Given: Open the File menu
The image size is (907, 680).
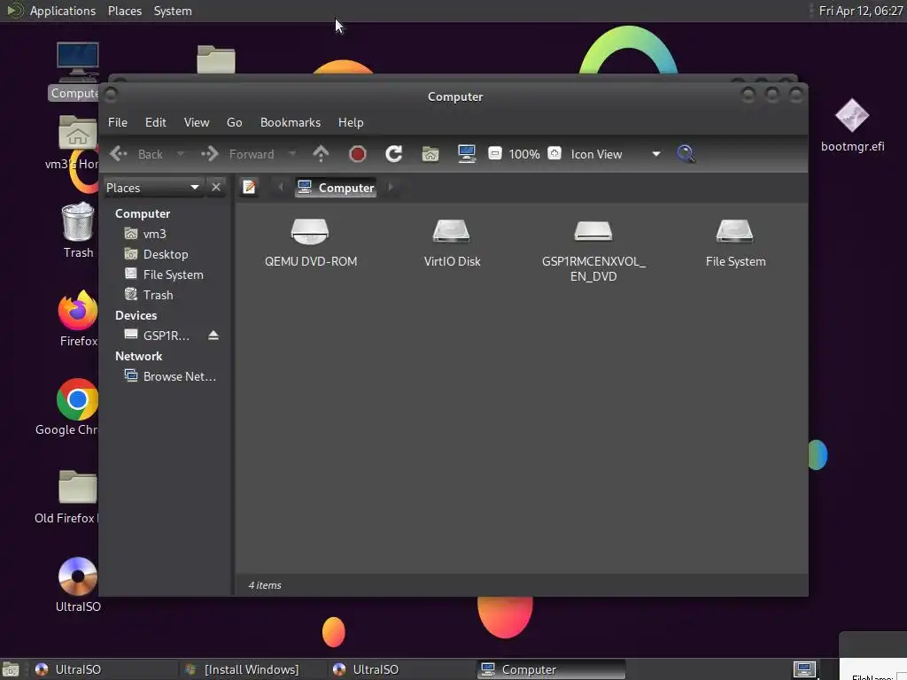Looking at the screenshot, I should 118,122.
